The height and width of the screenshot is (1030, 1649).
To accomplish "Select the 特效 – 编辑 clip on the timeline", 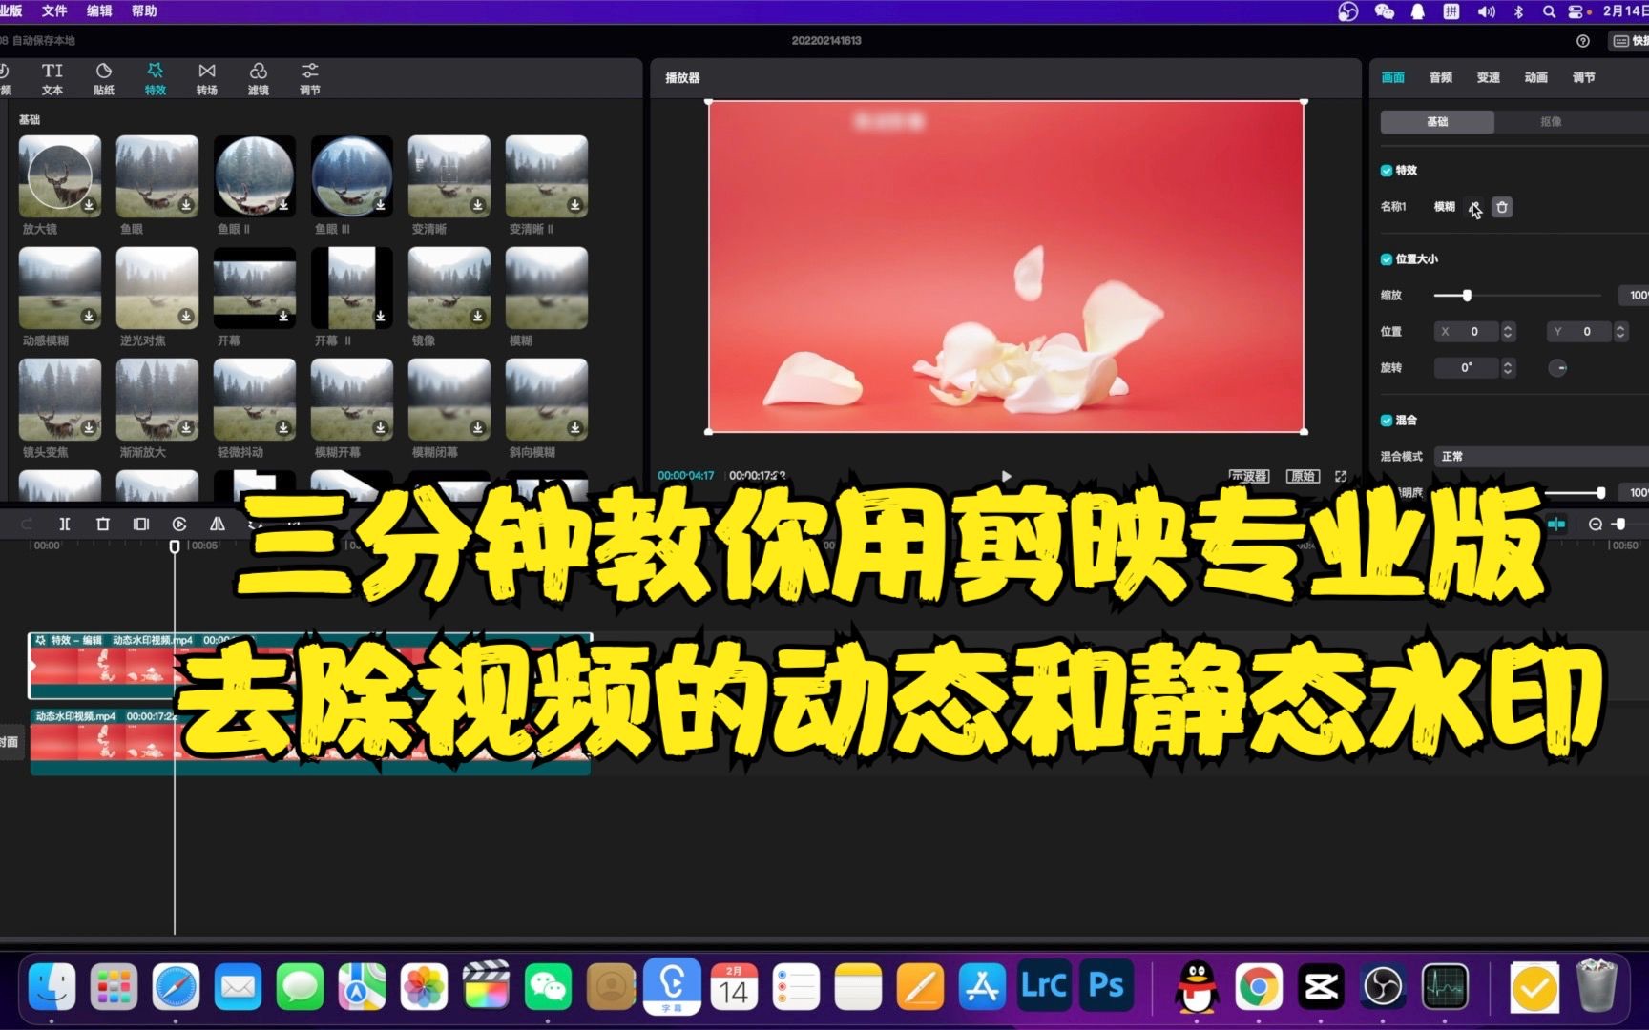I will pyautogui.click(x=310, y=666).
